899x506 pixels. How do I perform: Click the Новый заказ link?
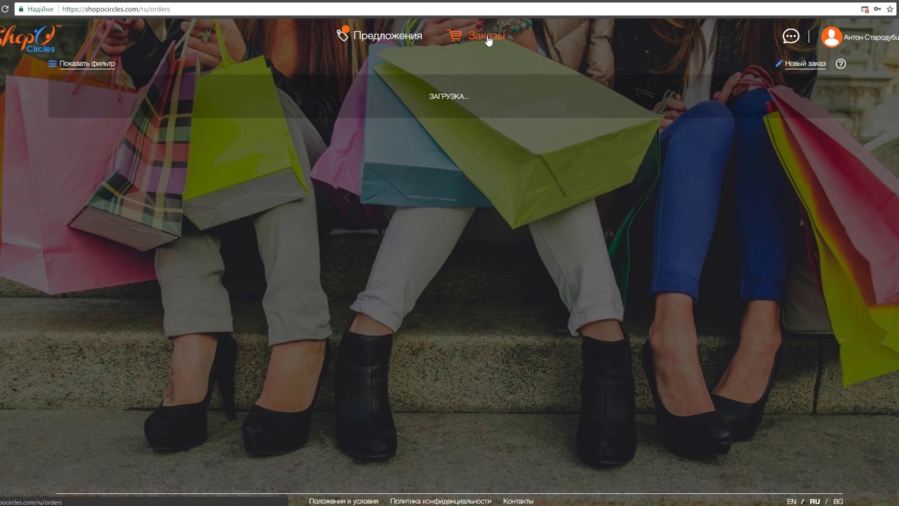(x=806, y=64)
